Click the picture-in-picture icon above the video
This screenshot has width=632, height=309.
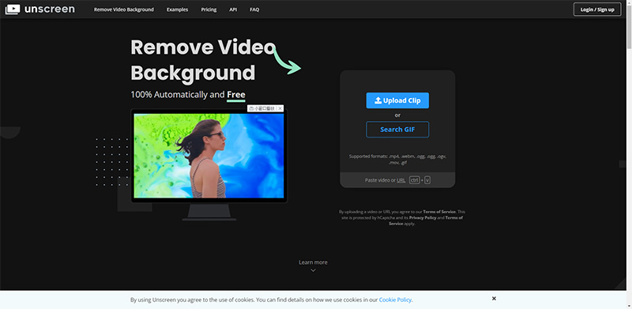point(251,108)
